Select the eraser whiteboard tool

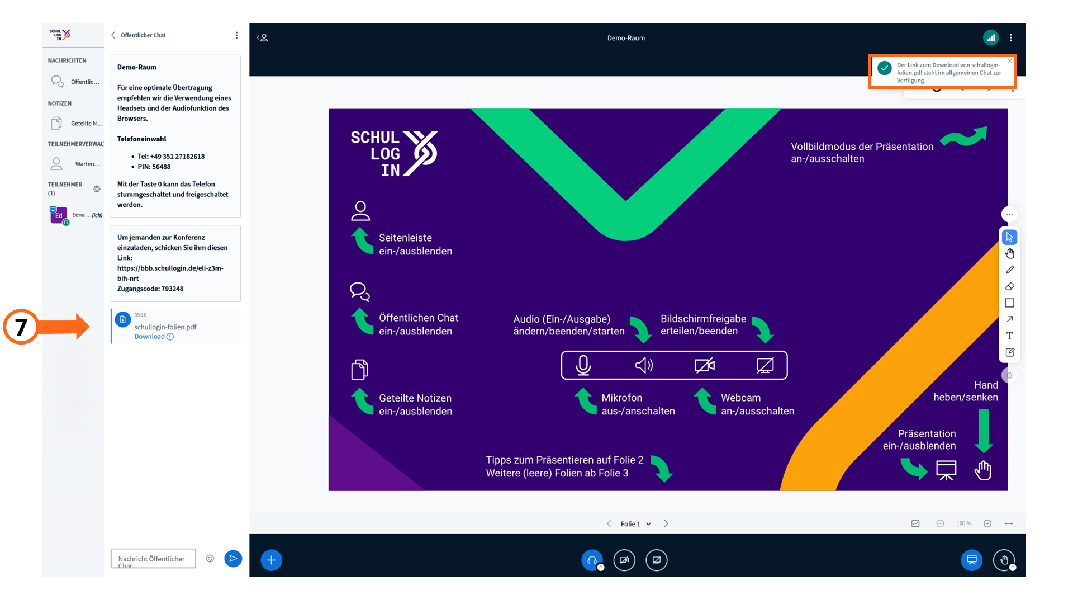(x=1009, y=286)
